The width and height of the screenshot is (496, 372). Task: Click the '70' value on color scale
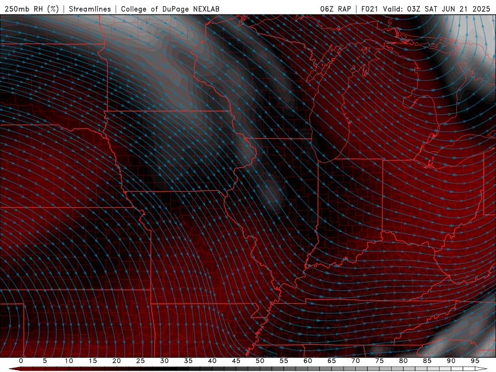[355, 361]
